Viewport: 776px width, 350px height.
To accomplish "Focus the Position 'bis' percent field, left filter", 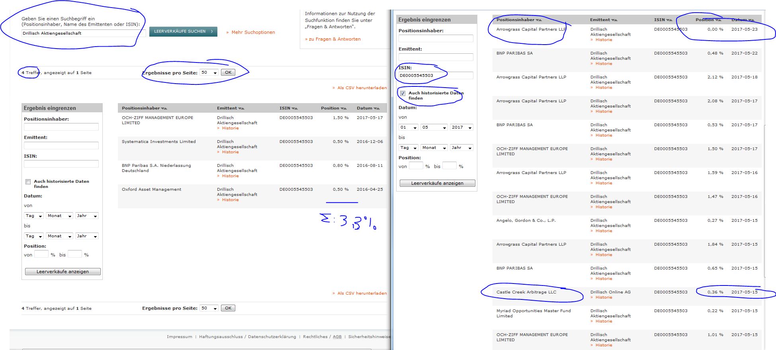I will (x=75, y=254).
